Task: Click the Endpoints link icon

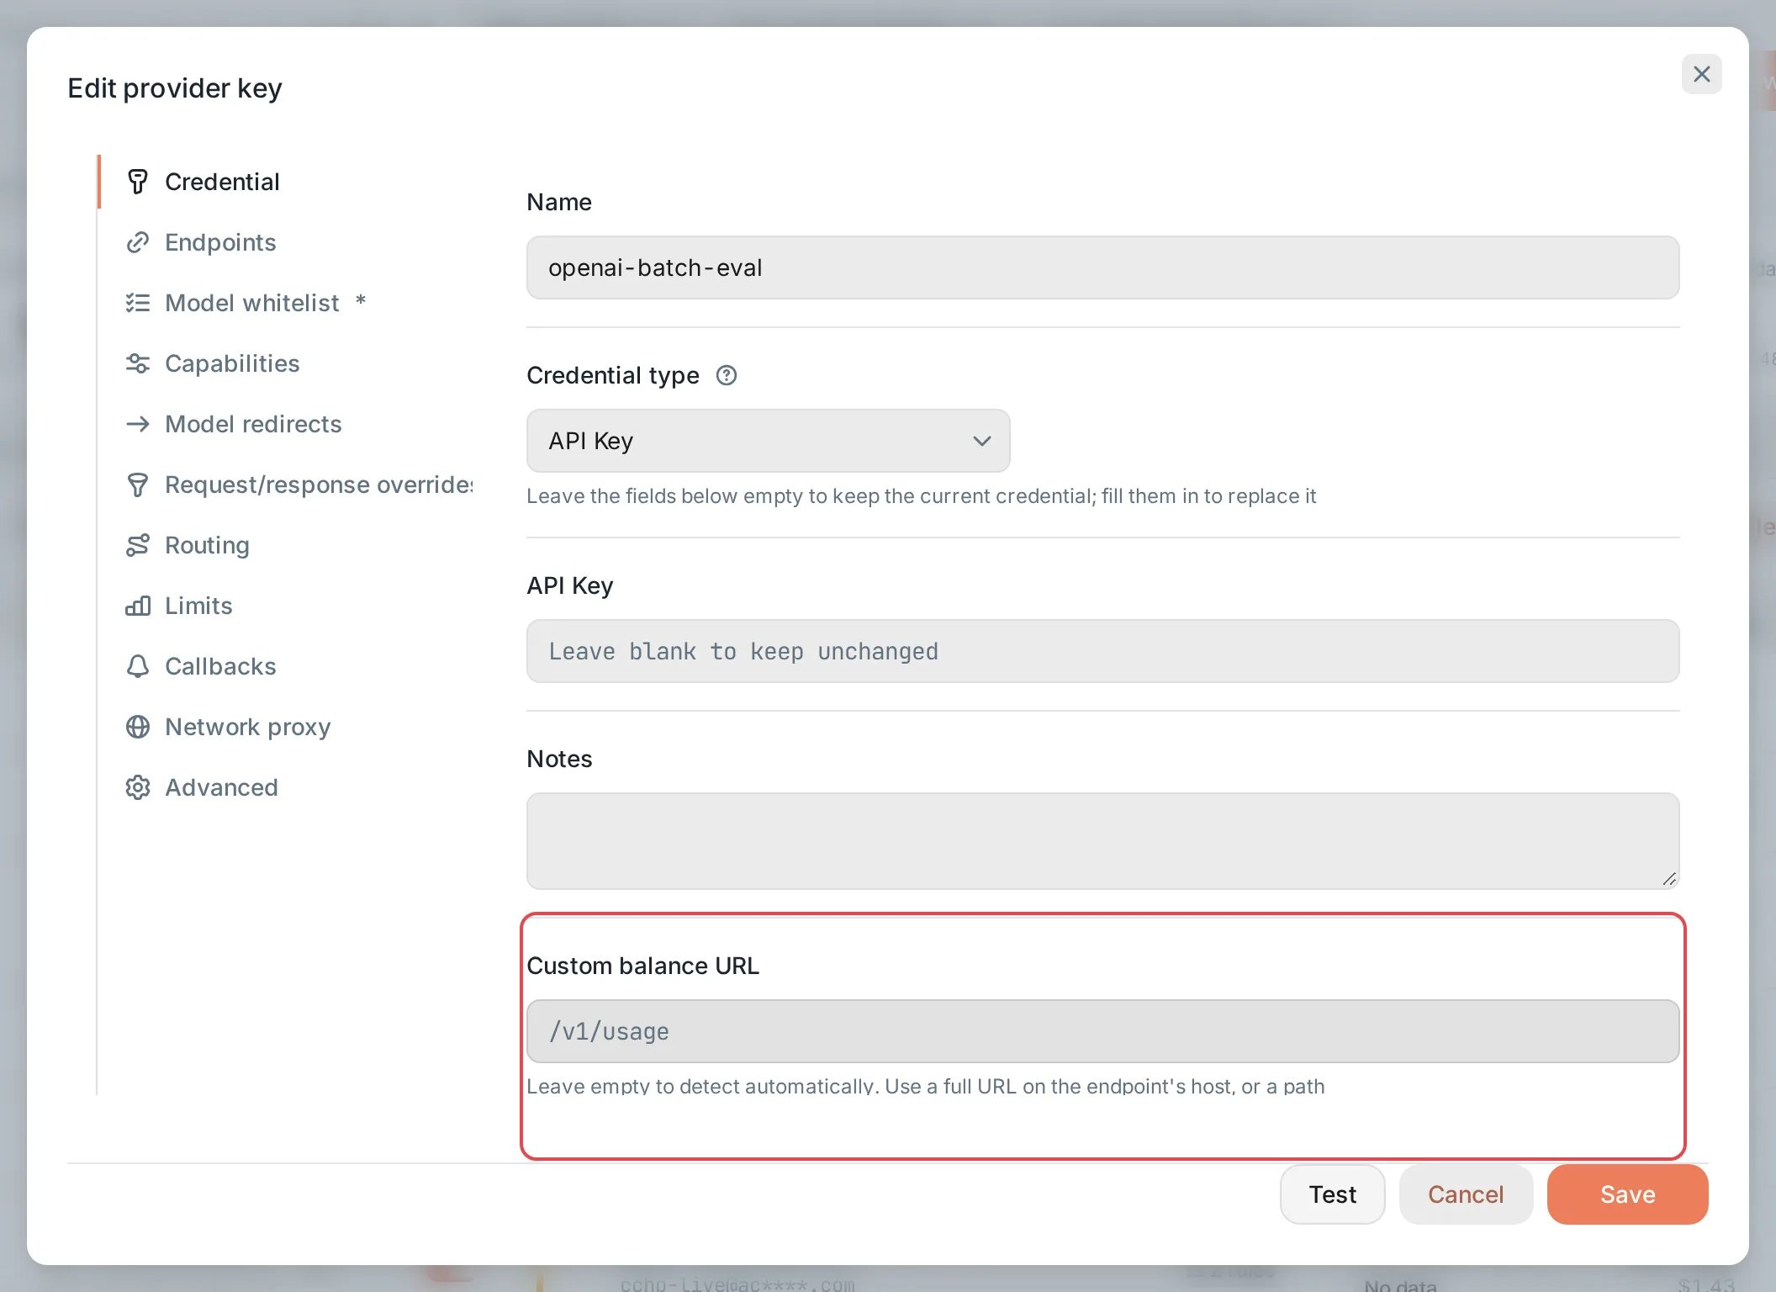Action: (x=138, y=242)
